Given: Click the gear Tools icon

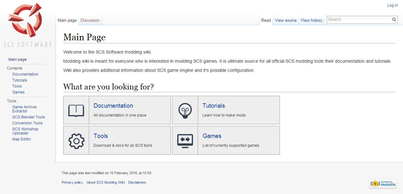Looking at the screenshot, I should (x=76, y=140).
